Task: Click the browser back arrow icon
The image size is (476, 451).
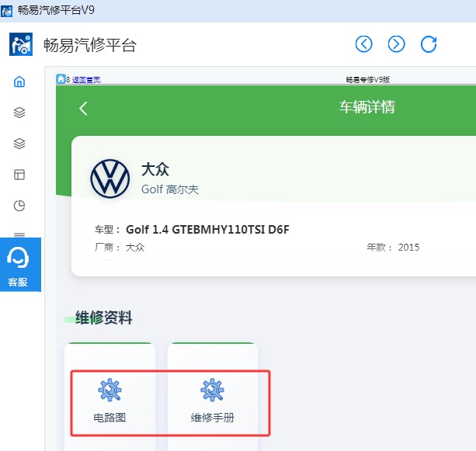Action: pyautogui.click(x=363, y=44)
